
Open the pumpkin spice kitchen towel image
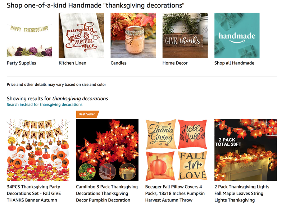coord(81,35)
